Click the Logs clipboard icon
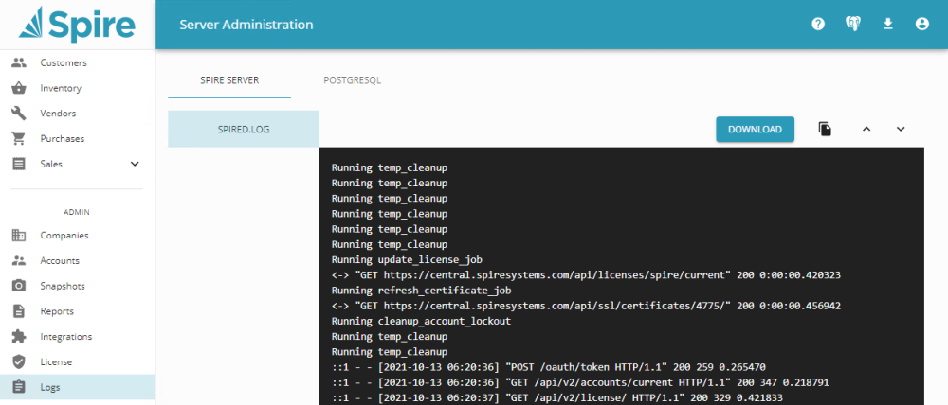The image size is (948, 405). coord(19,388)
